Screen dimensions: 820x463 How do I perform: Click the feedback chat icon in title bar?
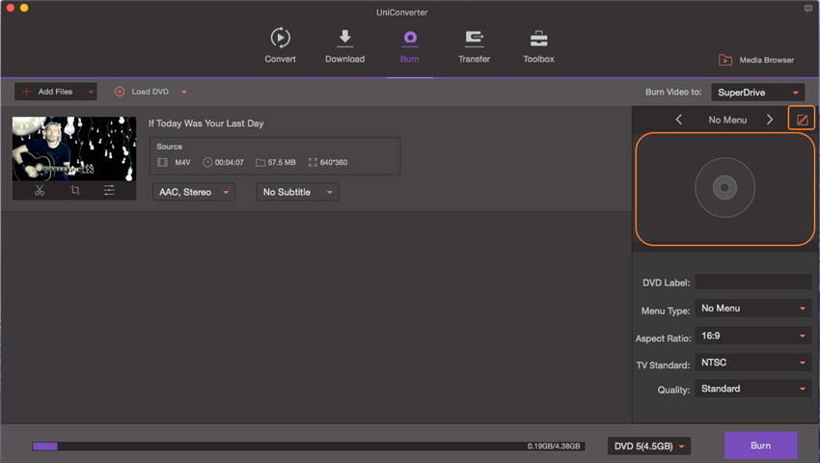808,9
